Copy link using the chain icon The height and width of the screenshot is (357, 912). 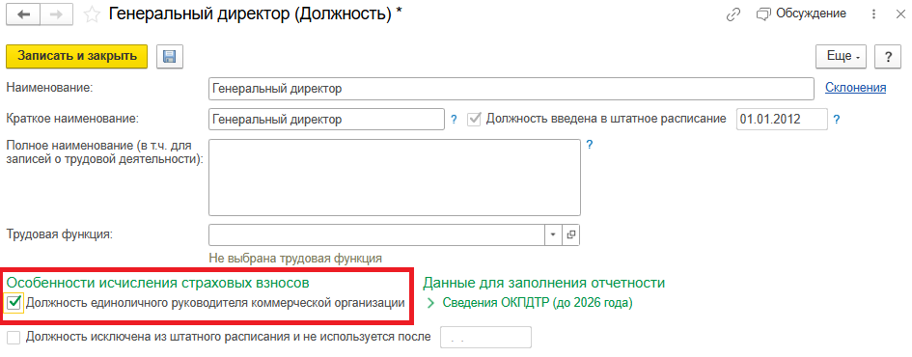pos(733,15)
